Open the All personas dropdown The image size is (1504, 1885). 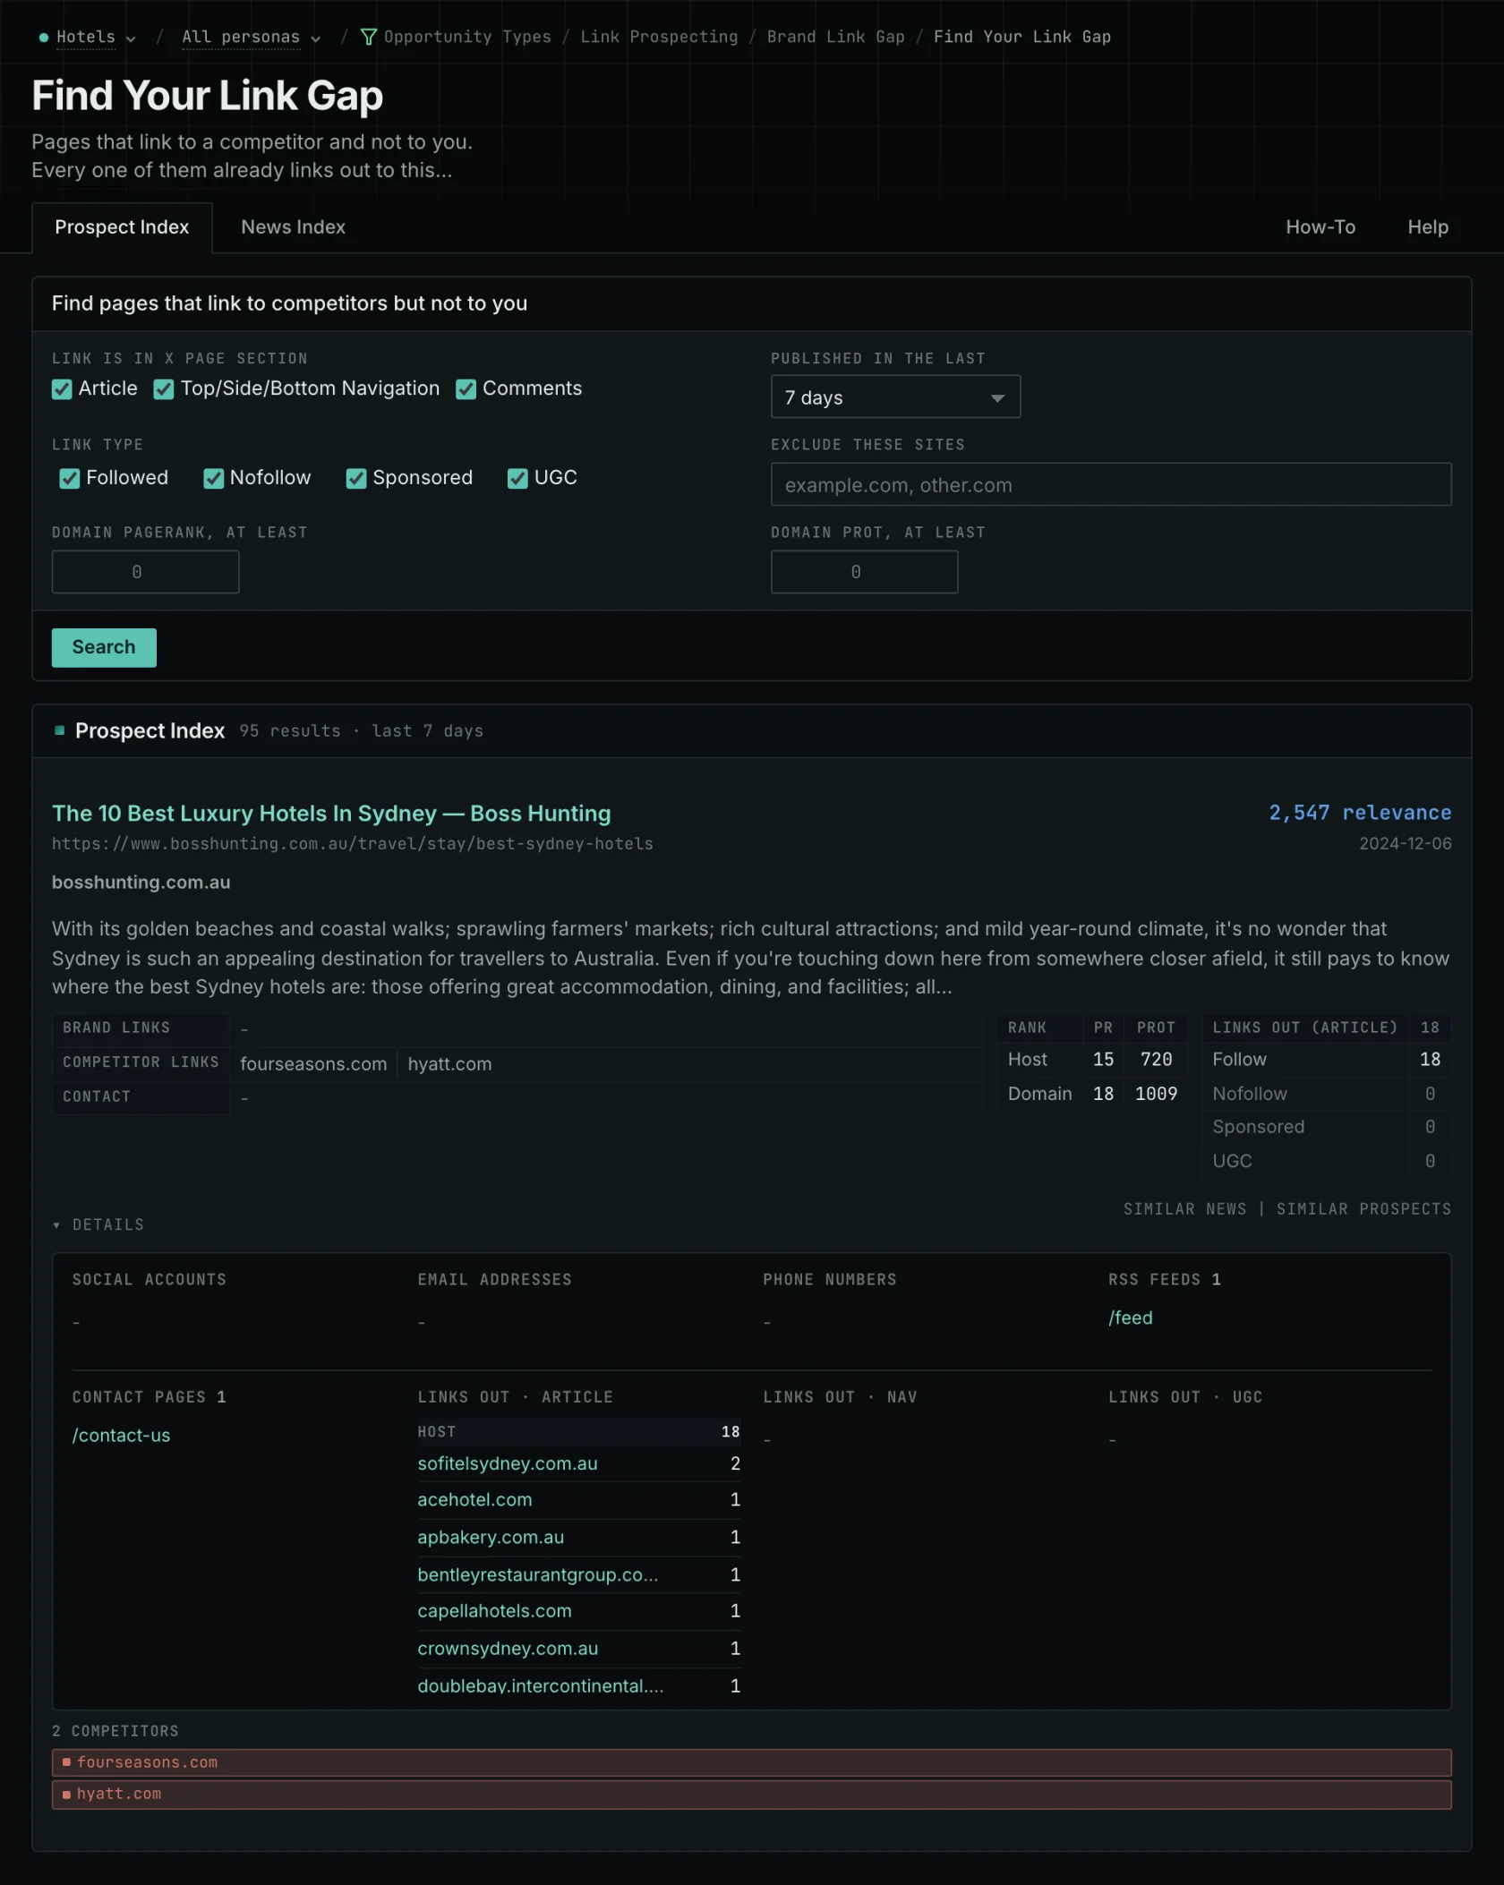[251, 37]
